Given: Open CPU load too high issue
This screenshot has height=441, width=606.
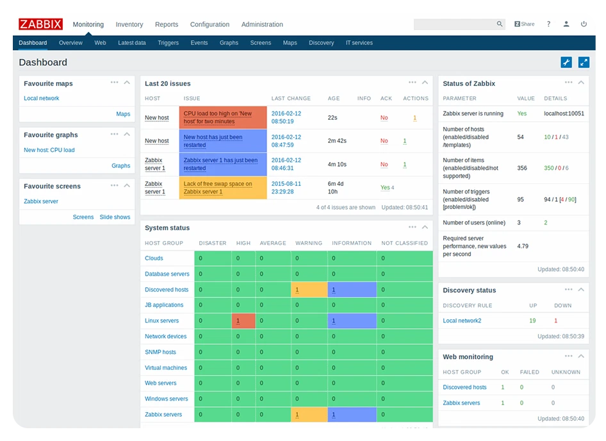Looking at the screenshot, I should [218, 117].
